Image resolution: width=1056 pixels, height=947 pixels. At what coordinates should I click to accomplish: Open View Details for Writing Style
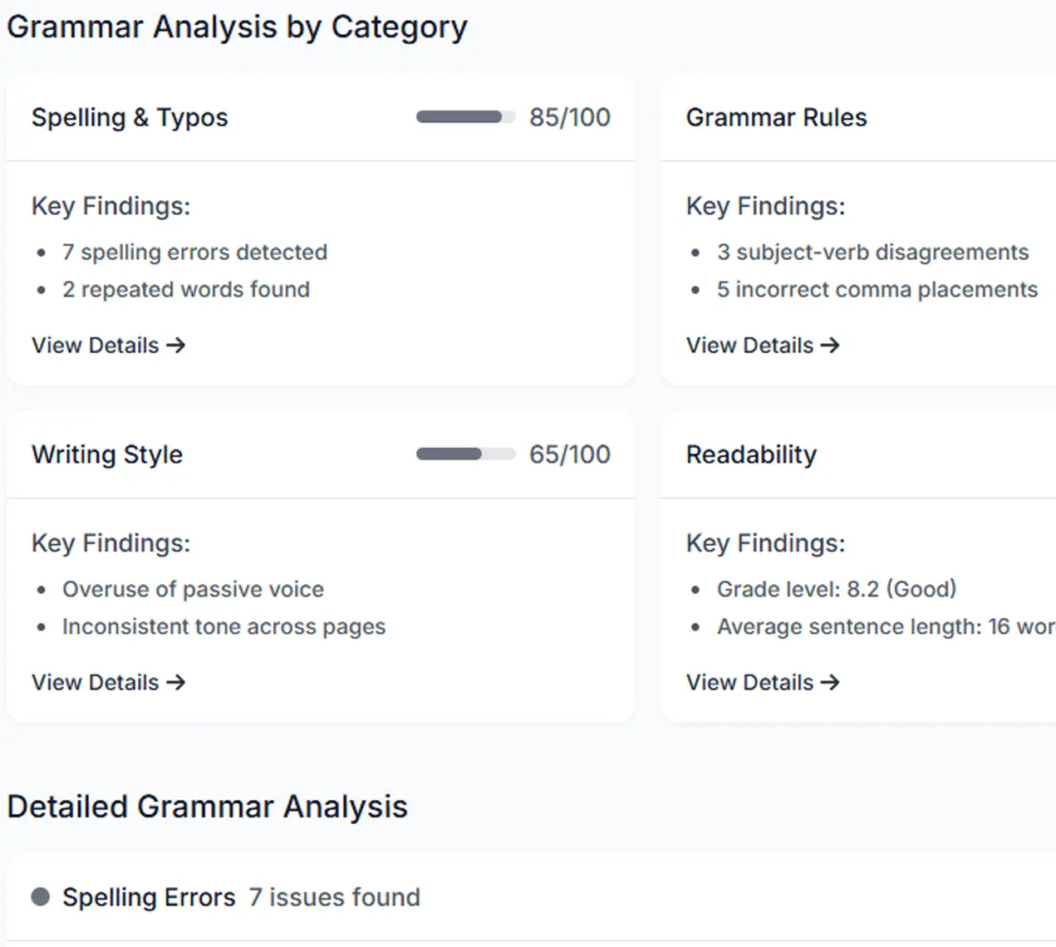[94, 682]
